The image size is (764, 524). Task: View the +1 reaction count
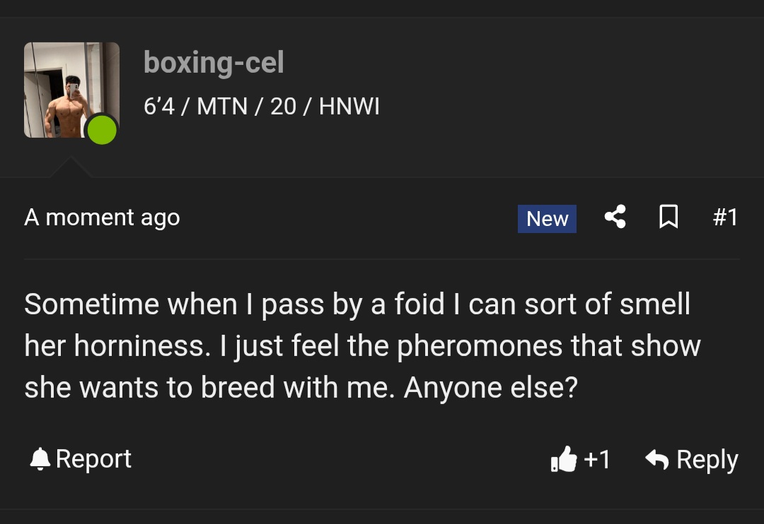[597, 460]
